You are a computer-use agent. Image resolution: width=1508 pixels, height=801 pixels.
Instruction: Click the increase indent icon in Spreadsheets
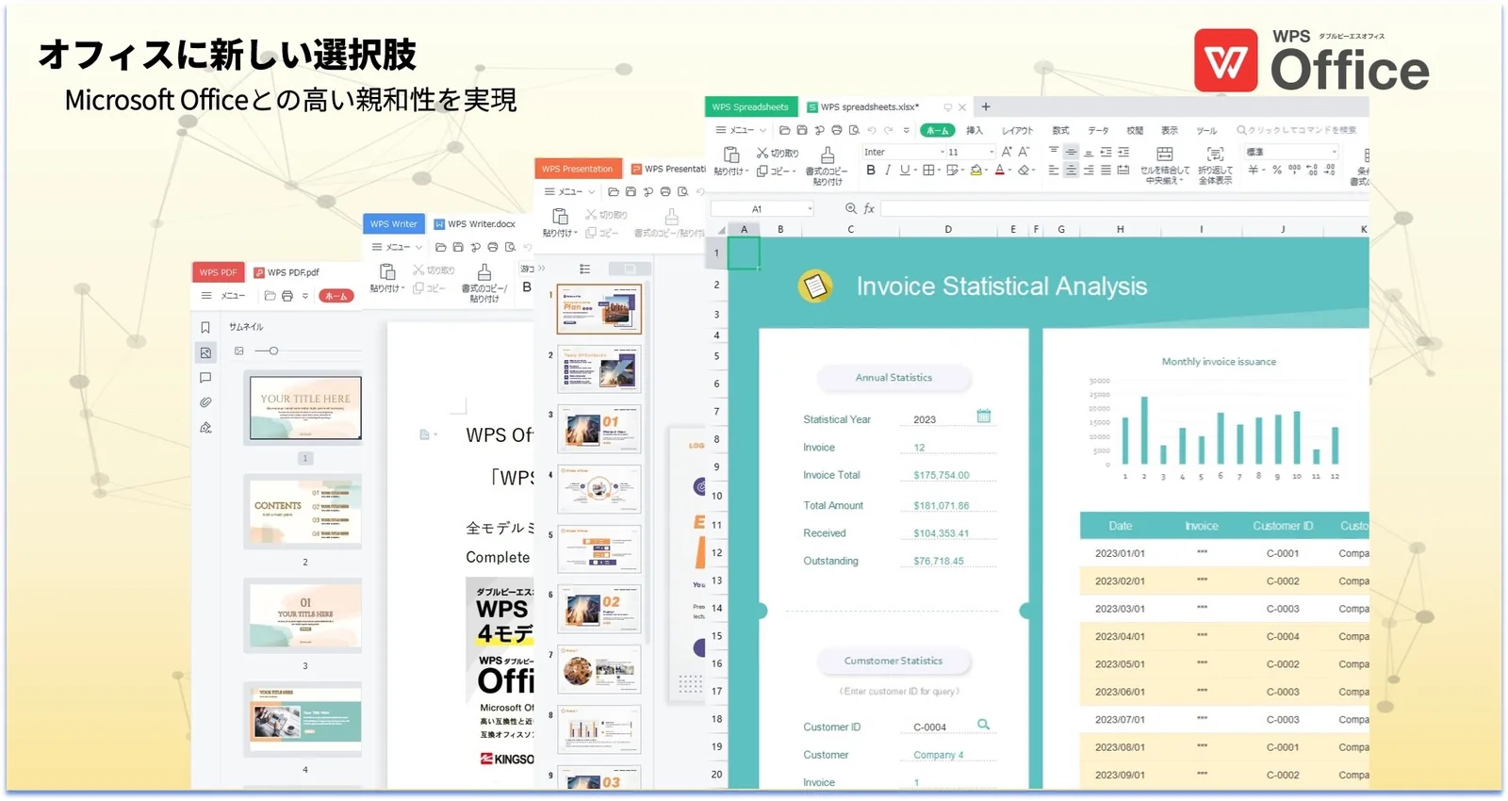point(1123,152)
